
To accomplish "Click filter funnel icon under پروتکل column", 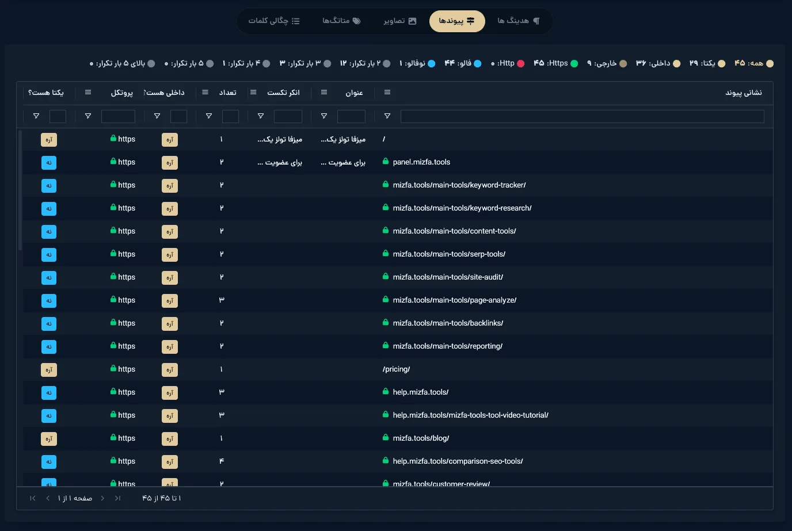I will coord(88,116).
